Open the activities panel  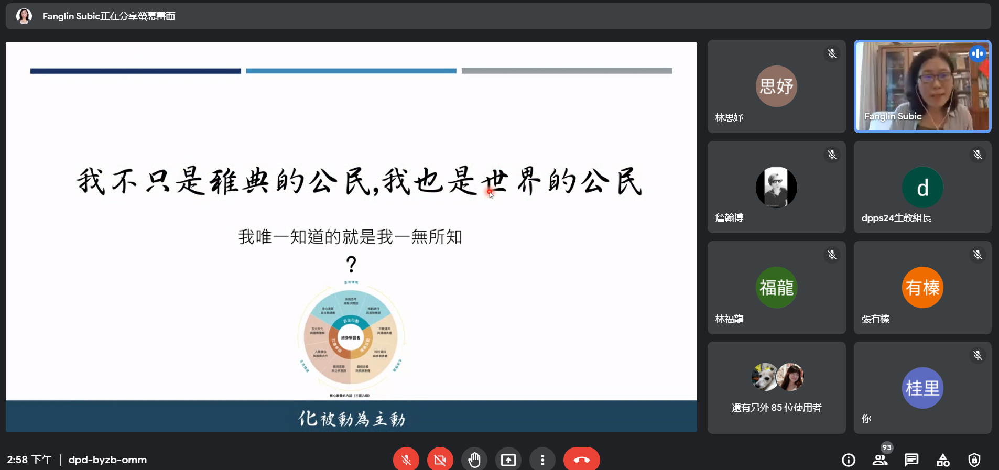coord(942,460)
